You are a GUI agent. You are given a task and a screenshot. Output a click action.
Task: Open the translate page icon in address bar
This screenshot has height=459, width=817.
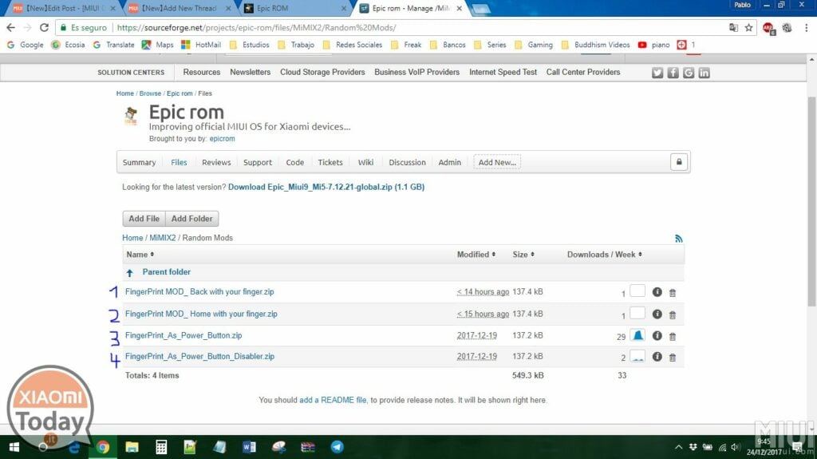point(734,28)
